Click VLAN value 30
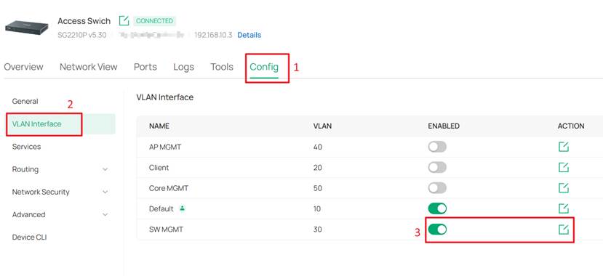The width and height of the screenshot is (603, 276). click(318, 230)
